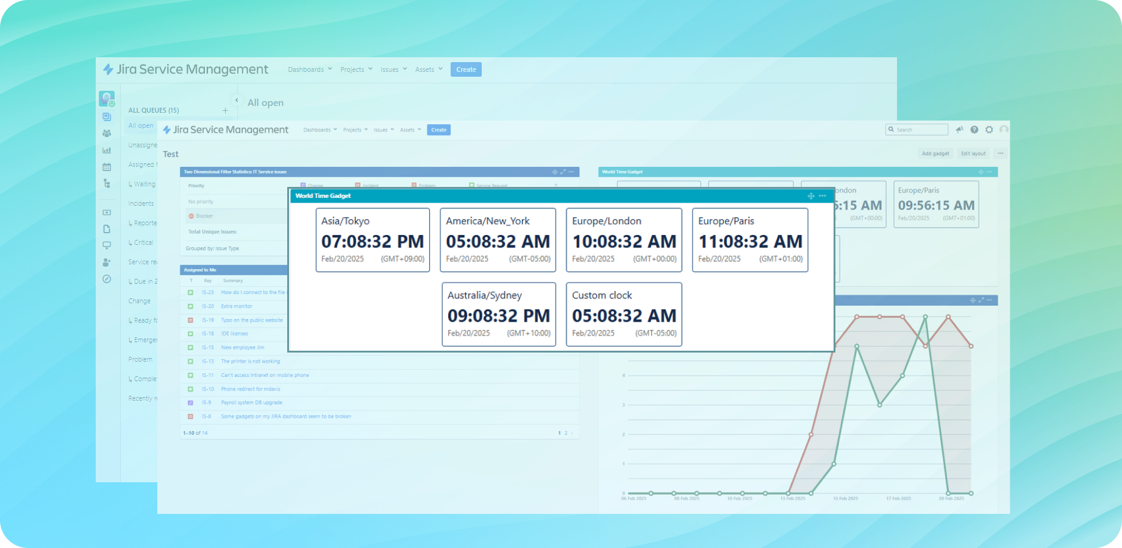
Task: Click the feedback megaphone icon in the dashboard header
Action: [x=959, y=130]
